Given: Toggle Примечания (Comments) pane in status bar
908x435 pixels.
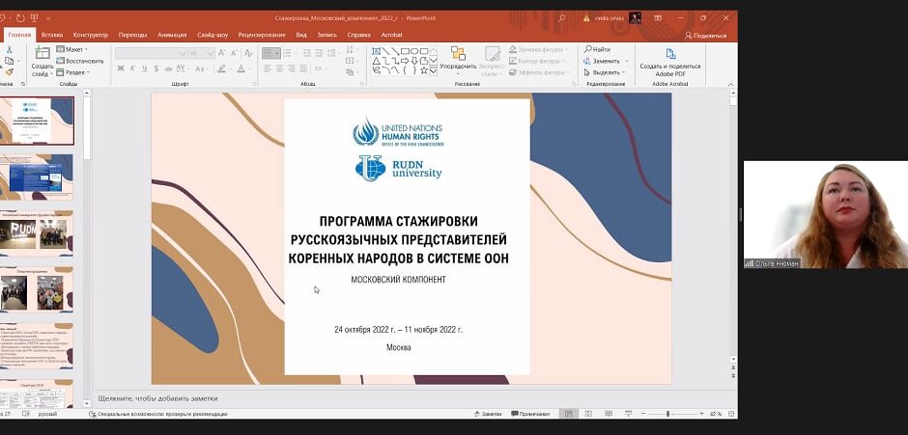Looking at the screenshot, I should 529,414.
